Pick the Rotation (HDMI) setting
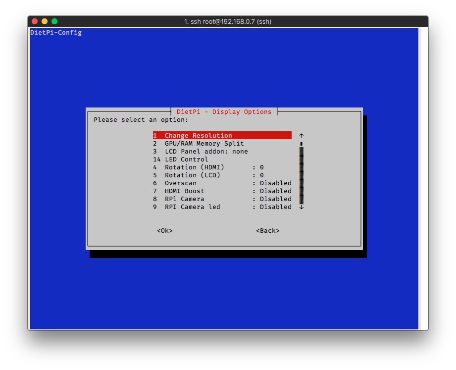The image size is (456, 370). point(222,167)
